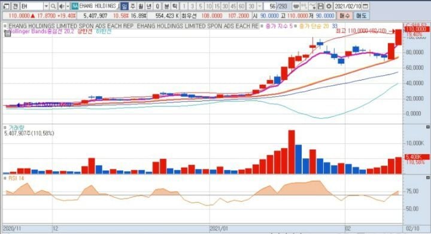Select the 일 daily chart period
This screenshot has width=431, height=234.
click(x=125, y=6)
